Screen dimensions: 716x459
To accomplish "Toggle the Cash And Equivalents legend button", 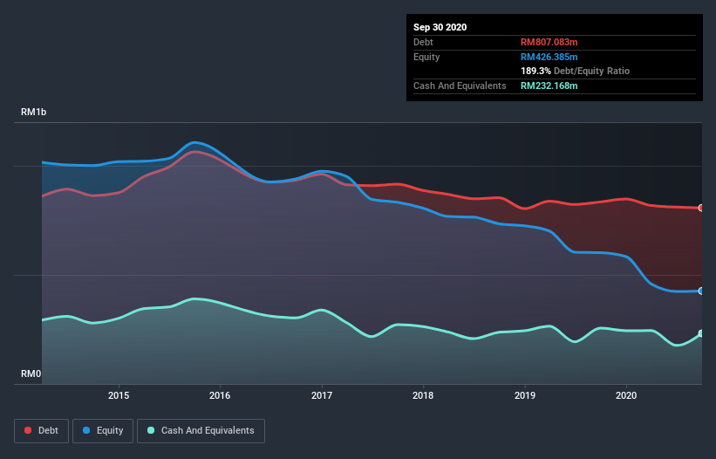I will tap(201, 431).
